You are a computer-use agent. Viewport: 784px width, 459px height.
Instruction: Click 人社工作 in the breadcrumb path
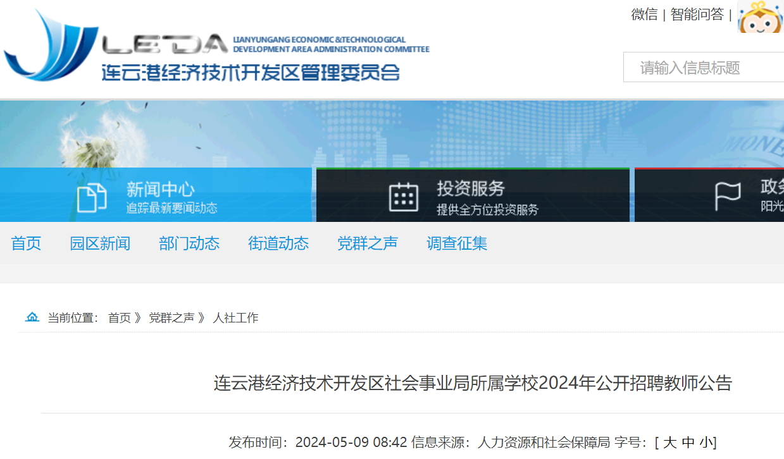click(235, 318)
